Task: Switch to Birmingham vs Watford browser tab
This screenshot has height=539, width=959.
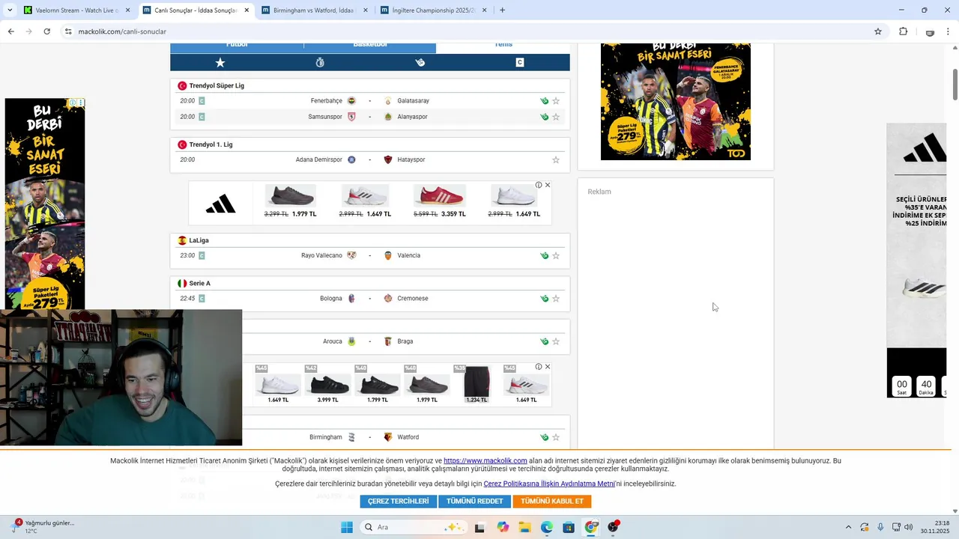Action: [x=313, y=10]
